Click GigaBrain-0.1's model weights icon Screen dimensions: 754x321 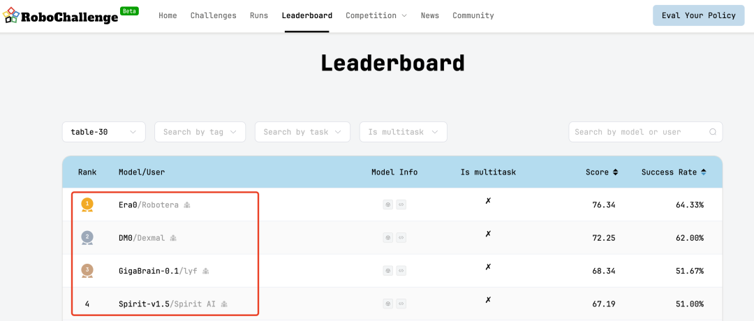pyautogui.click(x=387, y=271)
